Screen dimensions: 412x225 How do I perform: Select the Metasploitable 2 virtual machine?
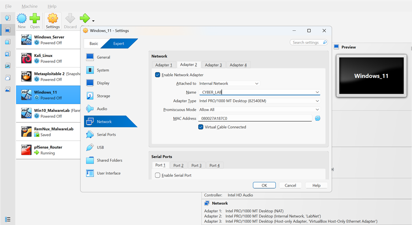pos(48,76)
